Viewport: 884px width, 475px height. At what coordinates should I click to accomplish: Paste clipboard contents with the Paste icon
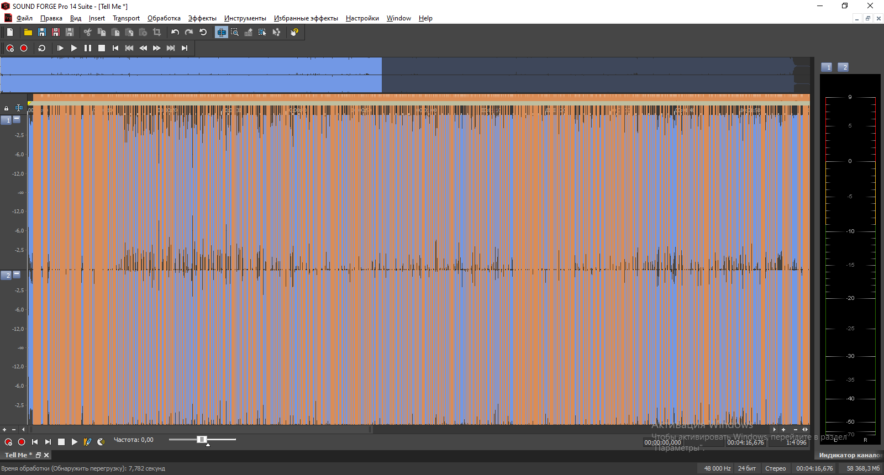point(115,32)
